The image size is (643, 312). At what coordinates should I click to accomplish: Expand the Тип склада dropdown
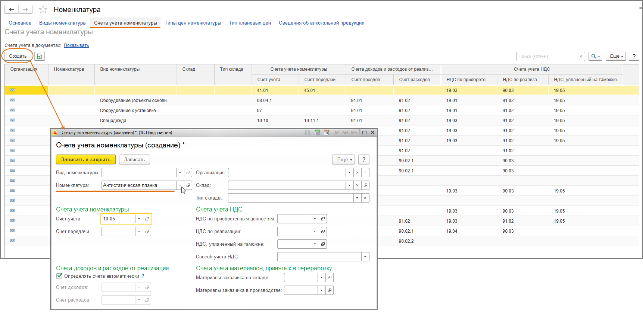(357, 198)
